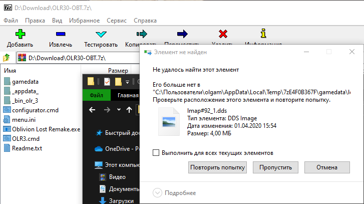Open the Избранное menu
Image resolution: width=364 pixels, height=204 pixels.
(84, 21)
